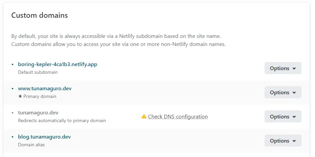315x157 pixels.
Task: Click the grey bullet beside the redirecting tunamaguro.dev
Action: tap(13, 113)
